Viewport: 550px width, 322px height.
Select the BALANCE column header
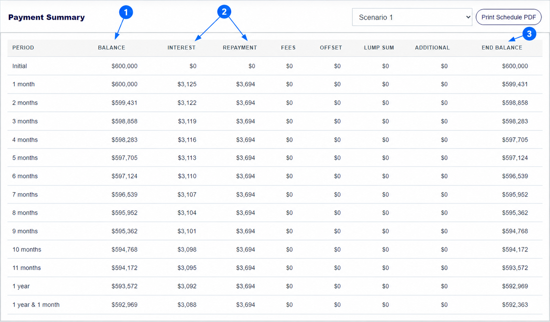click(111, 47)
